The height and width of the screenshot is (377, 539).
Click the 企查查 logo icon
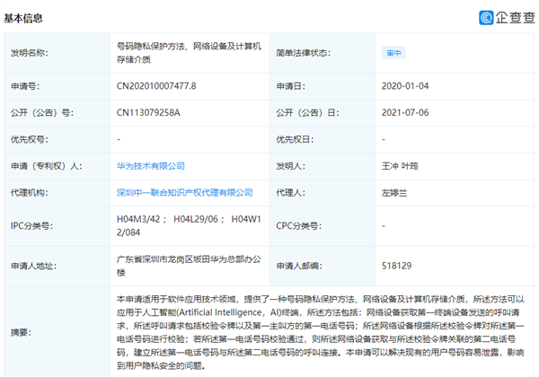point(486,17)
